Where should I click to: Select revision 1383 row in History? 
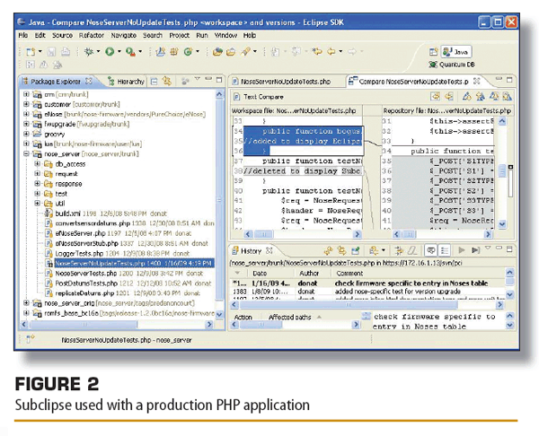[367, 292]
